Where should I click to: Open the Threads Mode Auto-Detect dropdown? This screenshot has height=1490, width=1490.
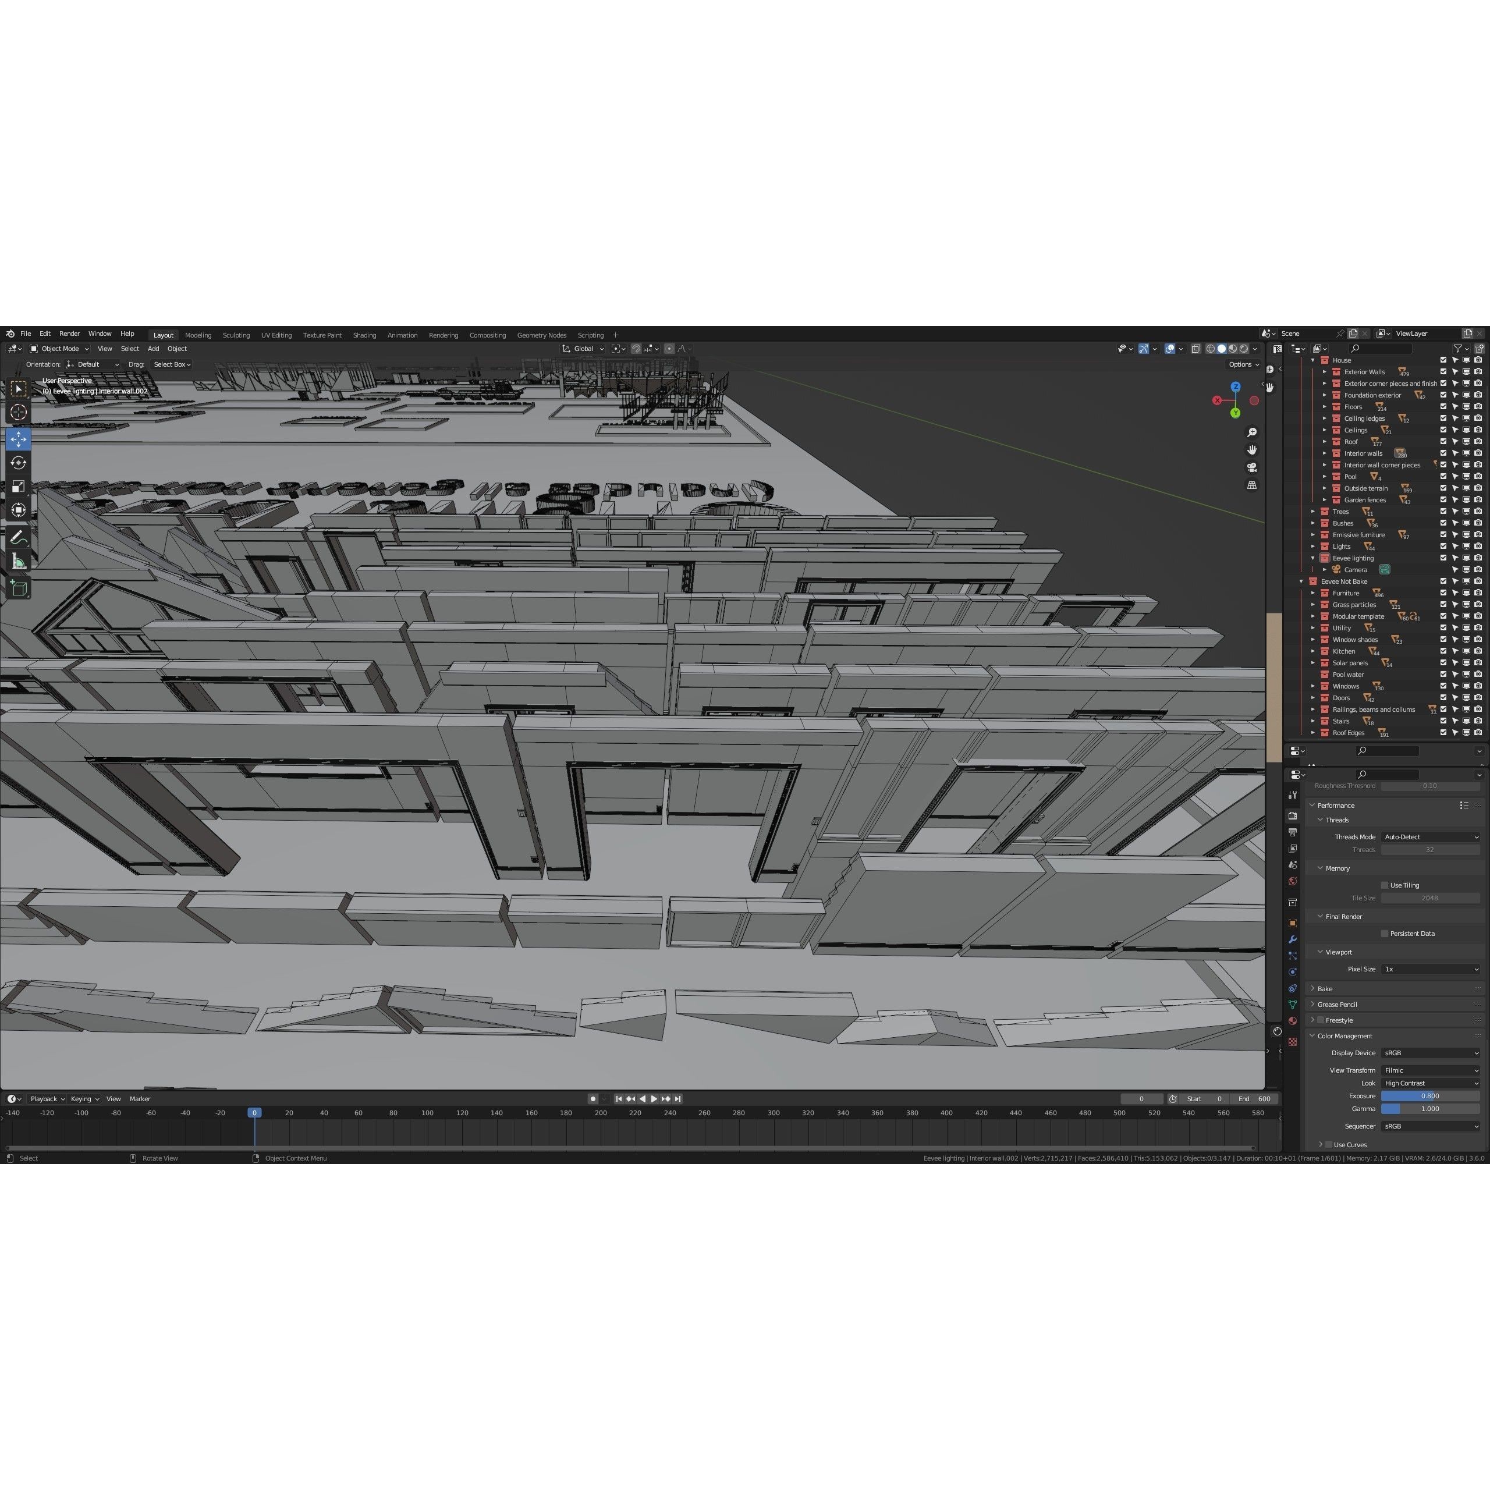pos(1431,837)
